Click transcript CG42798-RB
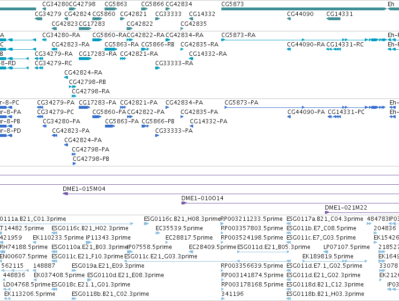 pos(88,82)
